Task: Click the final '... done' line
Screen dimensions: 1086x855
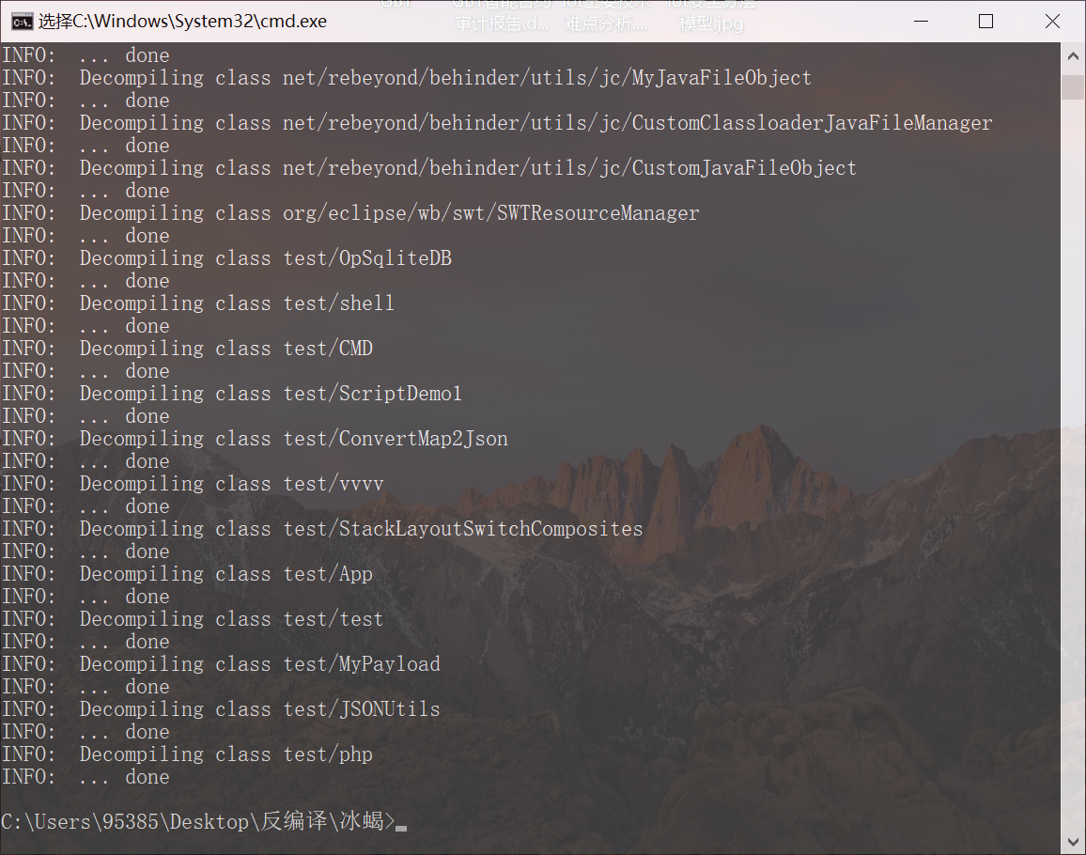Action: coord(85,777)
